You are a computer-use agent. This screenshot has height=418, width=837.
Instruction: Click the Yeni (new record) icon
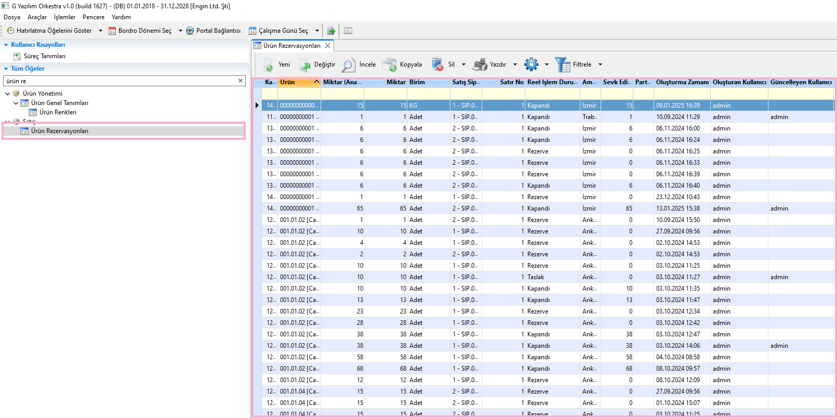click(x=269, y=65)
